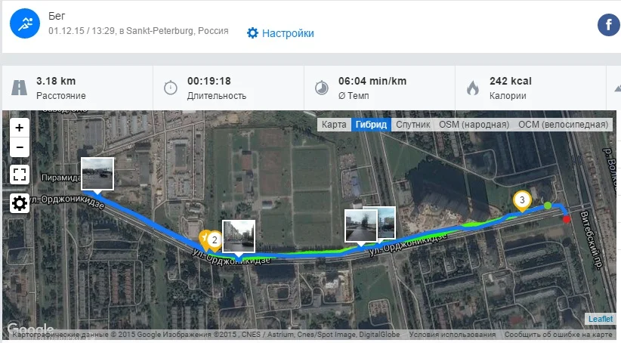Open the parking lot photo thumbnail at Пирамида
This screenshot has width=621, height=343.
[x=97, y=175]
